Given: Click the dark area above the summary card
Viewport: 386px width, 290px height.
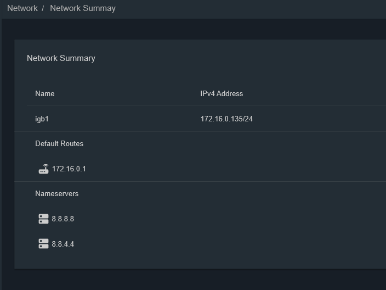Looking at the screenshot, I should [195, 29].
